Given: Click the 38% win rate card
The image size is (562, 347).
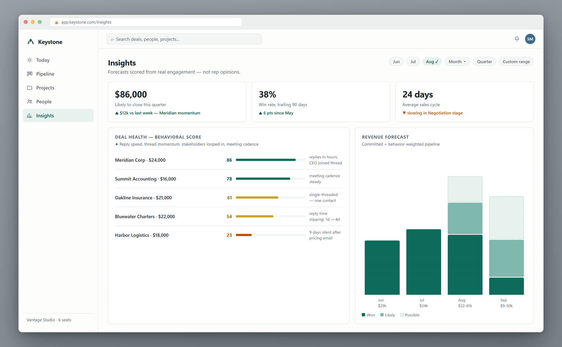Looking at the screenshot, I should point(321,102).
